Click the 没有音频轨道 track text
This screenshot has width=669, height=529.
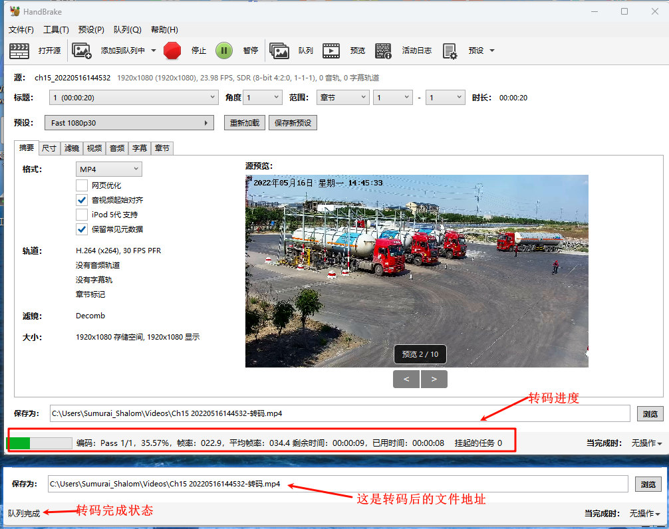point(98,265)
